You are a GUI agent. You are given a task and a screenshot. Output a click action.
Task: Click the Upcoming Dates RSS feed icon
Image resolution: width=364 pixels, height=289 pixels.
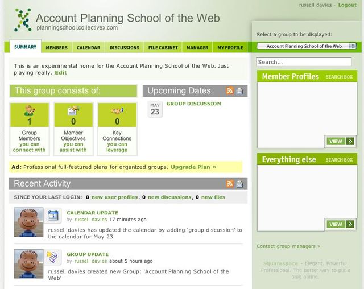[x=230, y=91]
